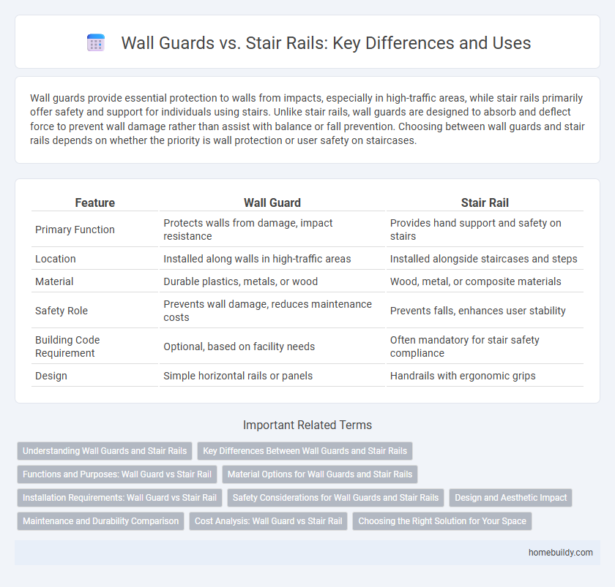Click the 'Stair Rail' column header
This screenshot has height=587, width=615.
(485, 202)
